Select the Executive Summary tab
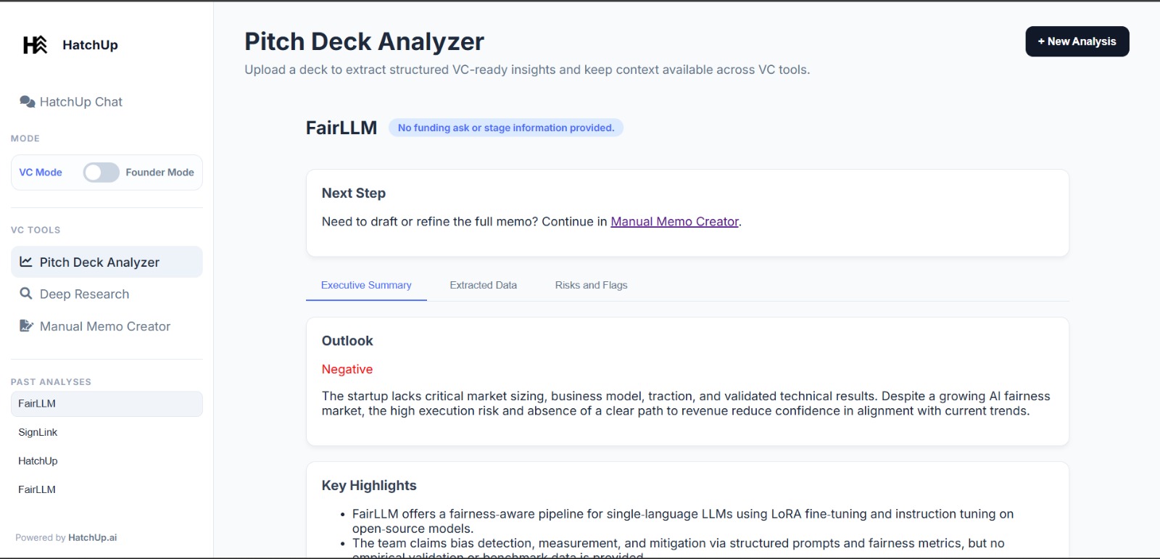The height and width of the screenshot is (559, 1160). 366,285
